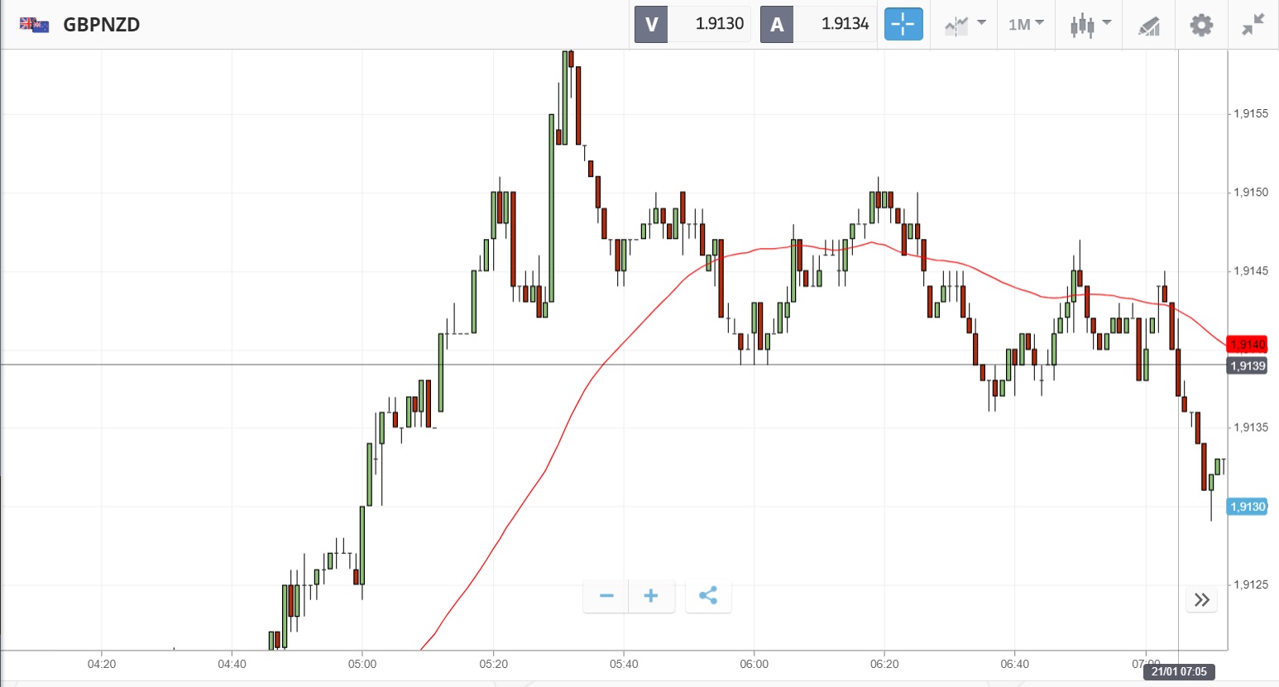Screen dimensions: 1279x687
Task: Select the drawing tools pencil icon
Action: click(x=1149, y=25)
